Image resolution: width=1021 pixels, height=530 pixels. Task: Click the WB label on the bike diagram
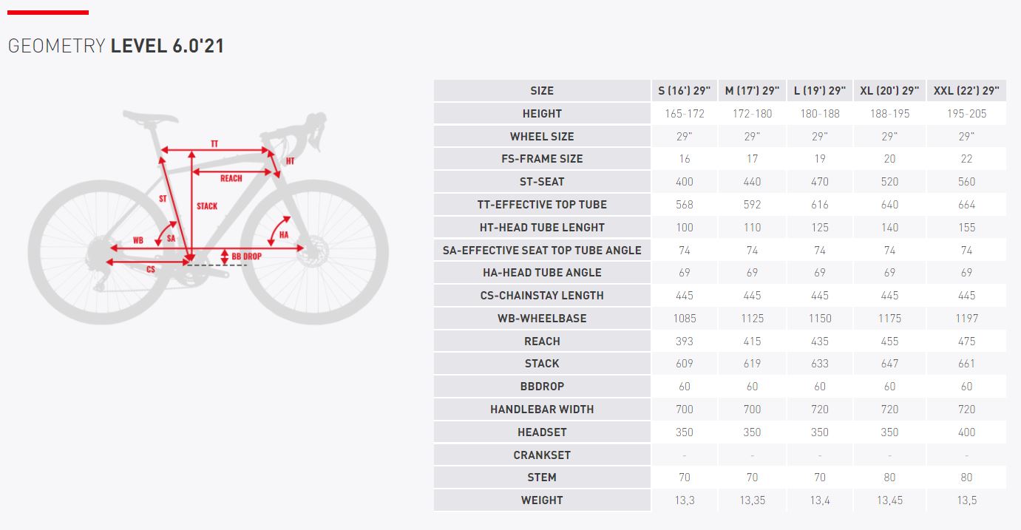pyautogui.click(x=138, y=240)
